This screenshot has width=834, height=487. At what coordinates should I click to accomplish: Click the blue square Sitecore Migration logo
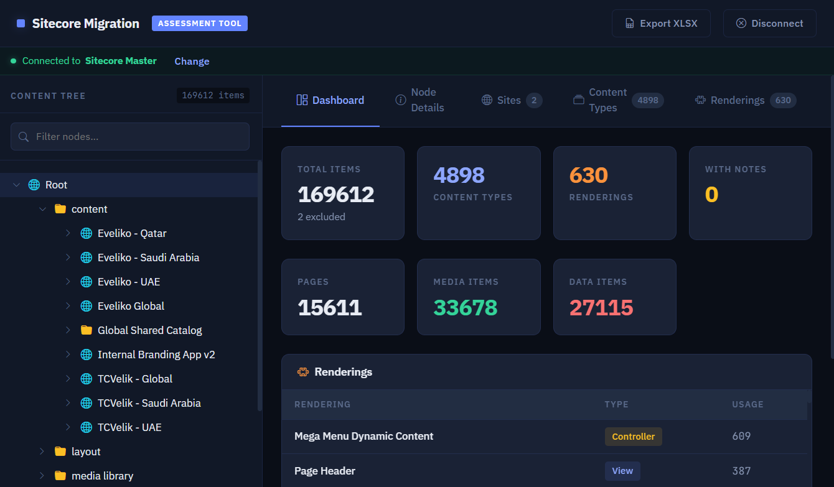[x=21, y=24]
